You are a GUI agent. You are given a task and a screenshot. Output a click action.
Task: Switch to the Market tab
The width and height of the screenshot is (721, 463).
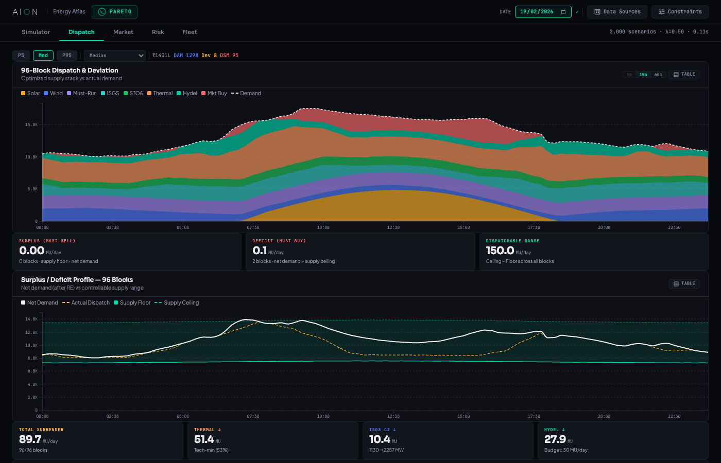123,32
